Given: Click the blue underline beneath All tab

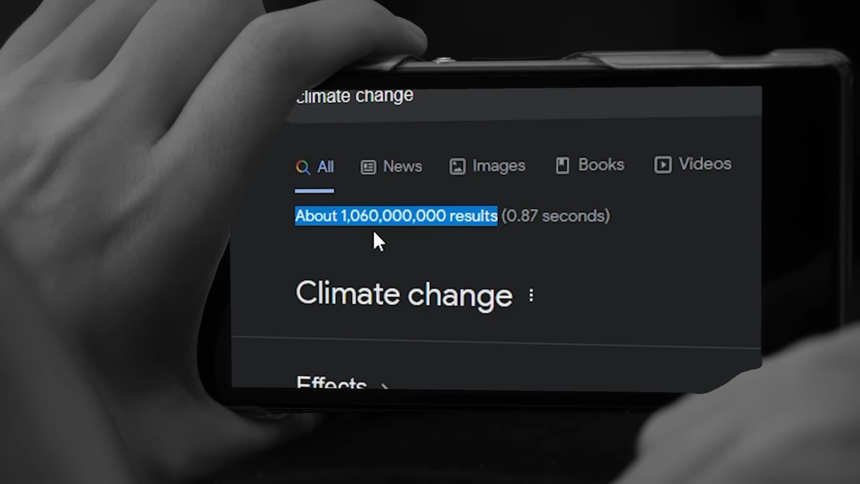Looking at the screenshot, I should 314,191.
